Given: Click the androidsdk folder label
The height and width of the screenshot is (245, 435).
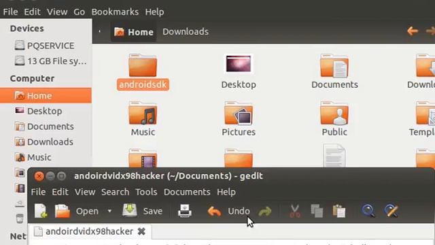Looking at the screenshot, I should (x=143, y=84).
